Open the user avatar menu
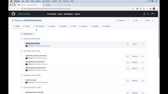The image size is (168, 94). [153, 14]
